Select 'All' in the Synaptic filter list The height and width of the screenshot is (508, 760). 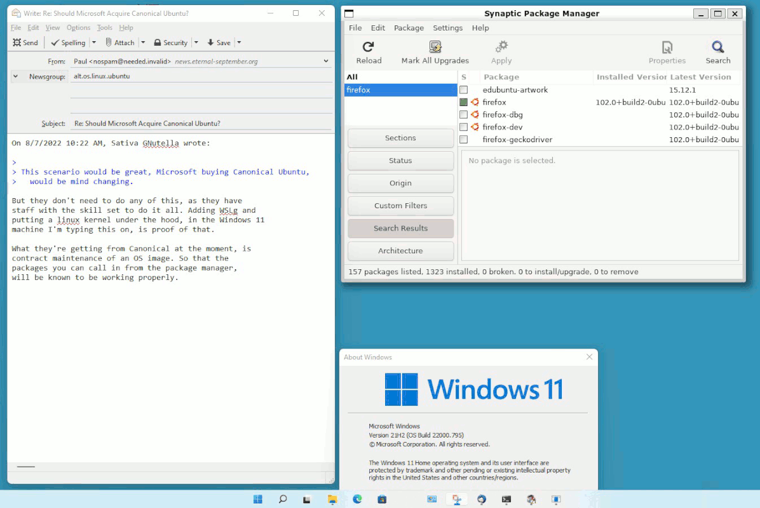[x=400, y=77]
